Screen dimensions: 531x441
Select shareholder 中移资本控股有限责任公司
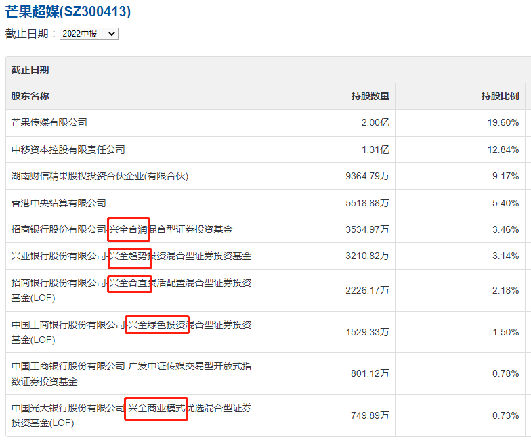(x=68, y=149)
